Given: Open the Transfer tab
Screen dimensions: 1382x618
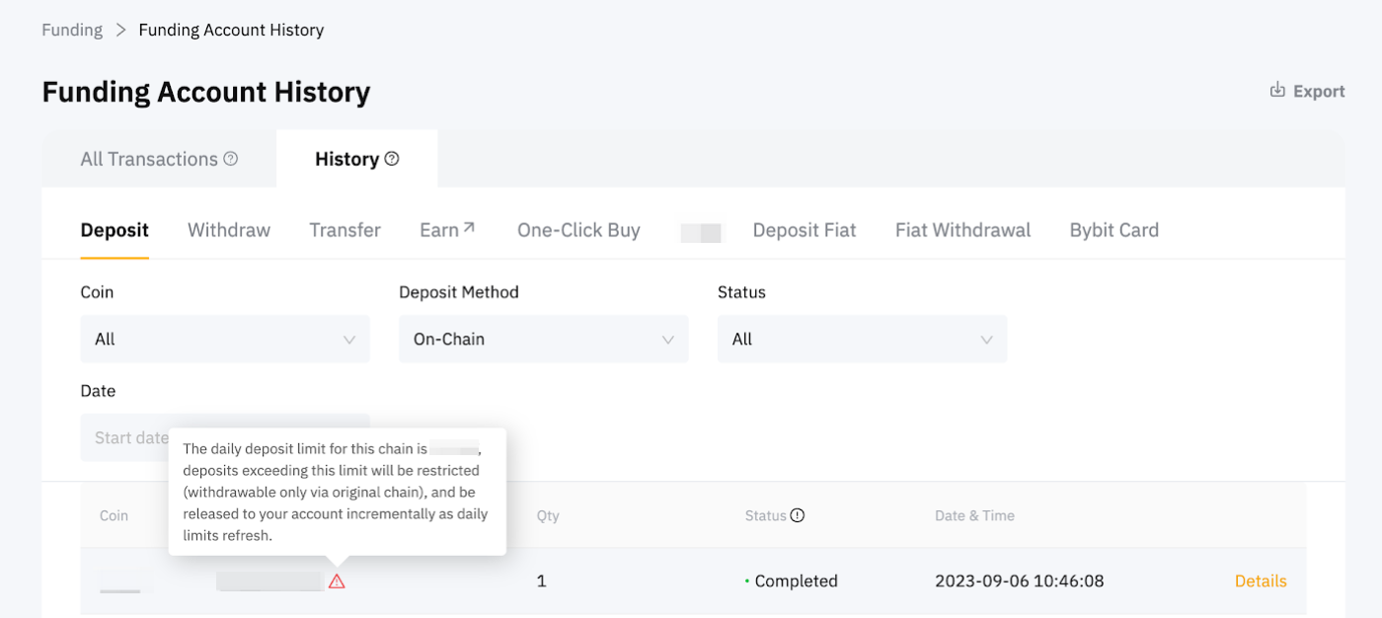Looking at the screenshot, I should pos(345,230).
